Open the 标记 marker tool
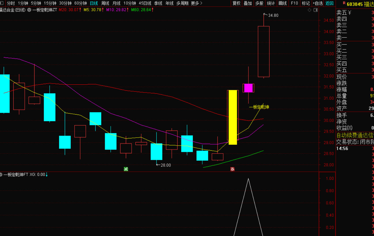 [306, 3]
